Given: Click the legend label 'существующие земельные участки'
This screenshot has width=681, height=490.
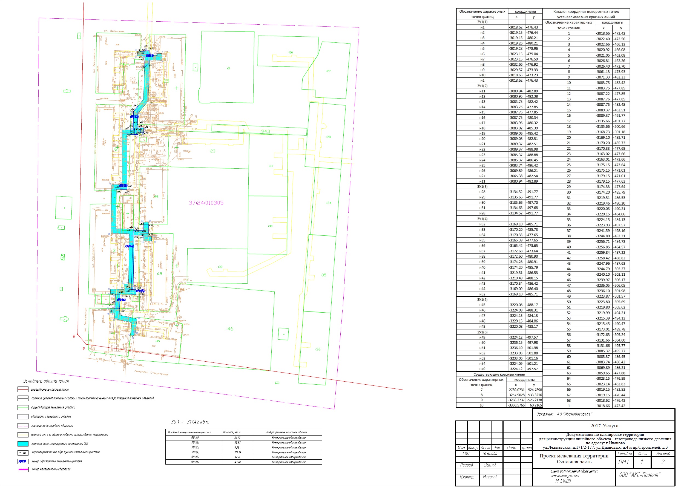Looking at the screenshot, I should pos(53,408).
